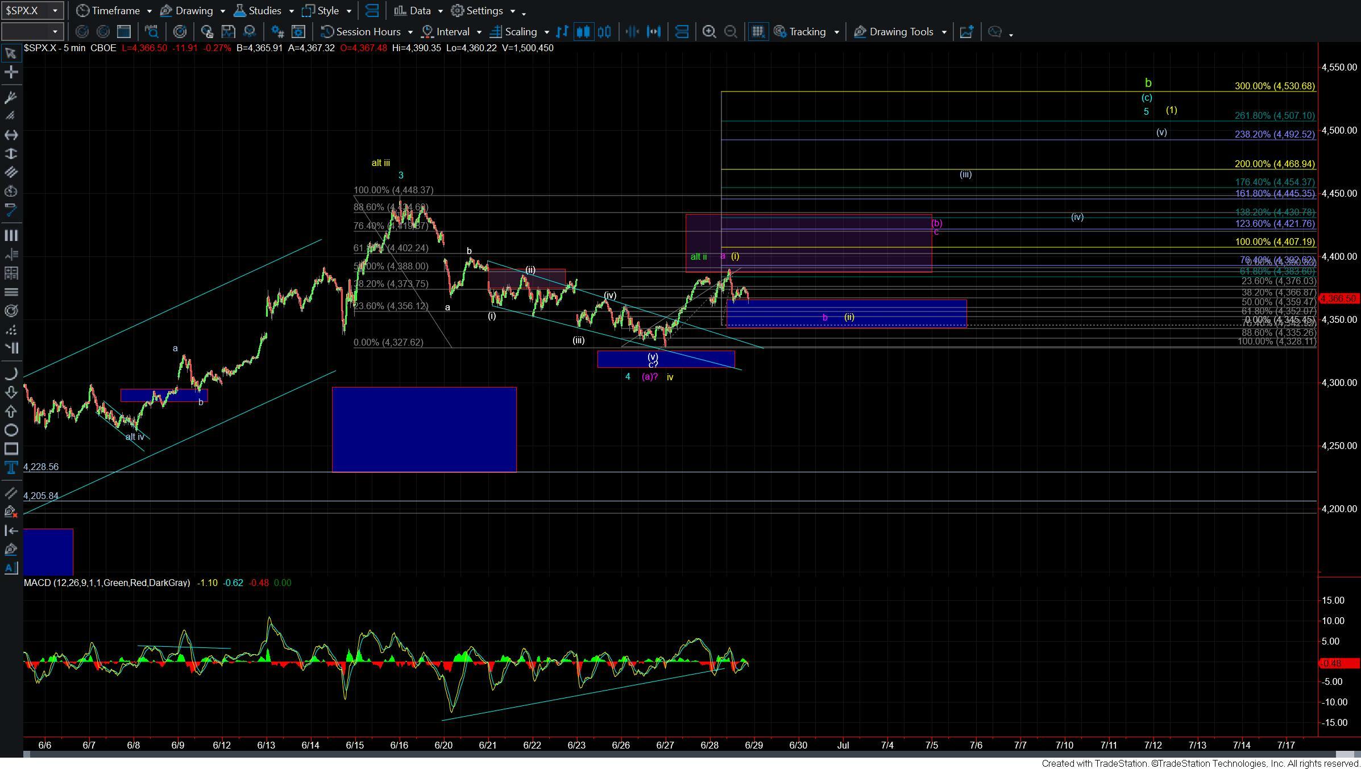Activate the Text annotation tool
Image resolution: width=1361 pixels, height=769 pixels.
(11, 468)
